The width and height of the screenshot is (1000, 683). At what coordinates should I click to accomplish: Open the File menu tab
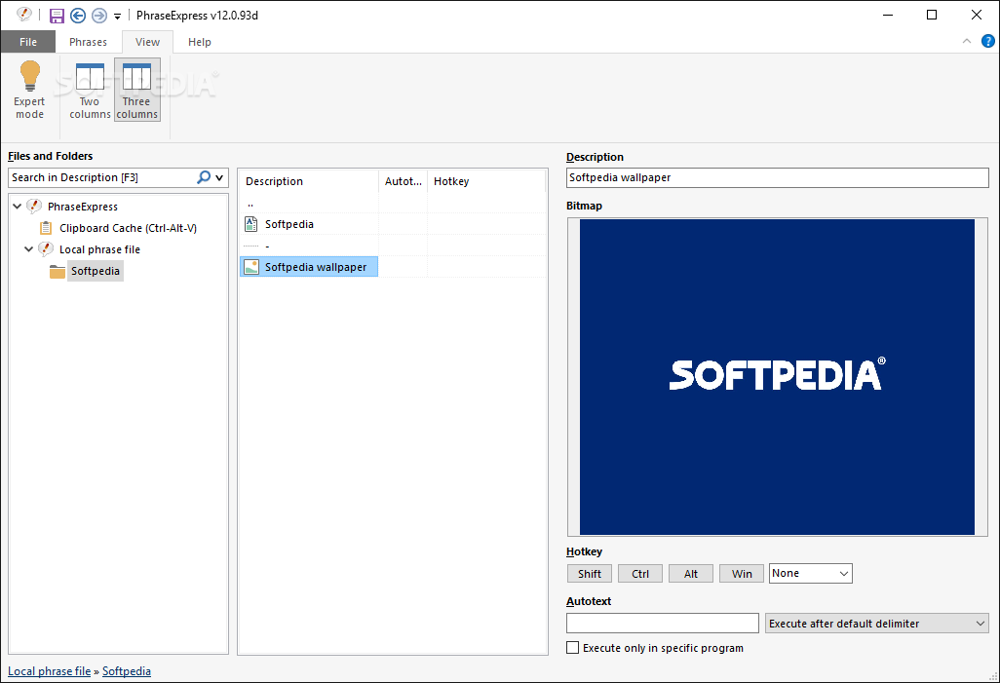tap(28, 42)
